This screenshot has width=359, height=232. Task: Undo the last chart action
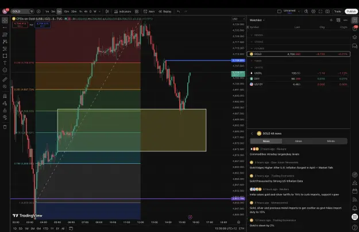(179, 11)
